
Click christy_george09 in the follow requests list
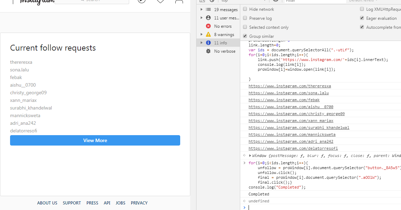tap(28, 93)
